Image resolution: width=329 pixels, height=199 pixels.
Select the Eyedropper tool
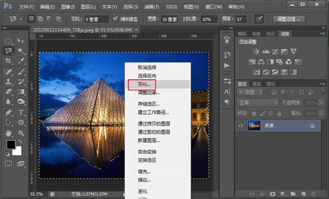click(21, 61)
